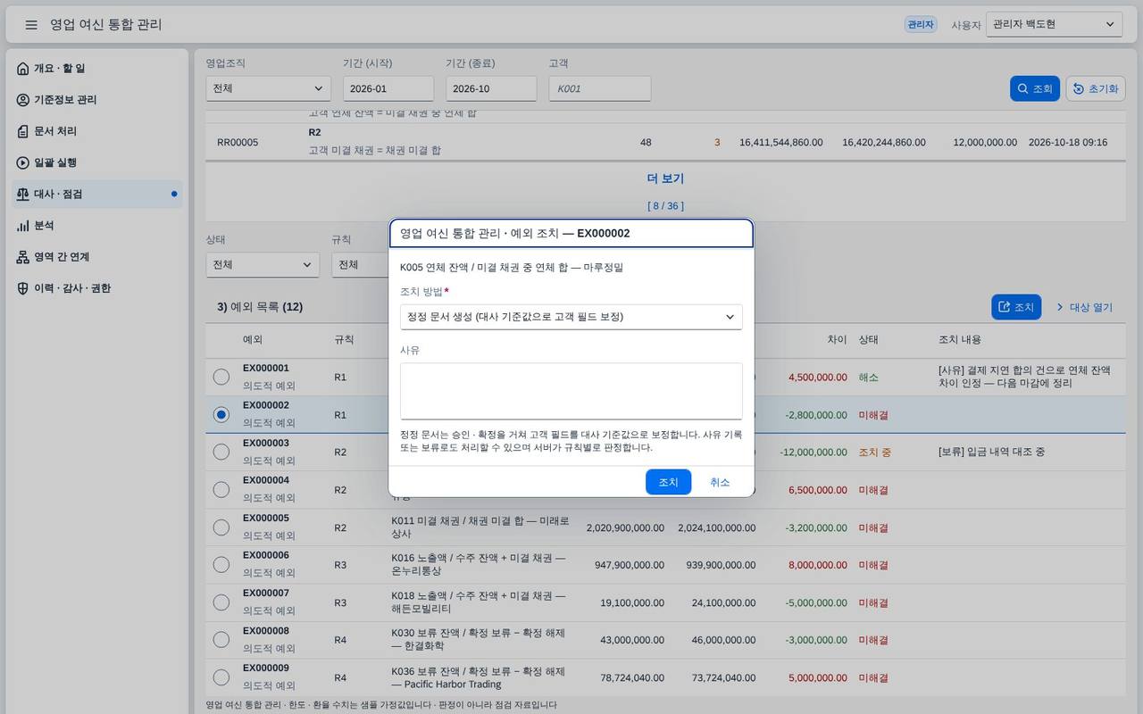Open 문서 처리 menu item
1143x714 pixels.
[98, 131]
